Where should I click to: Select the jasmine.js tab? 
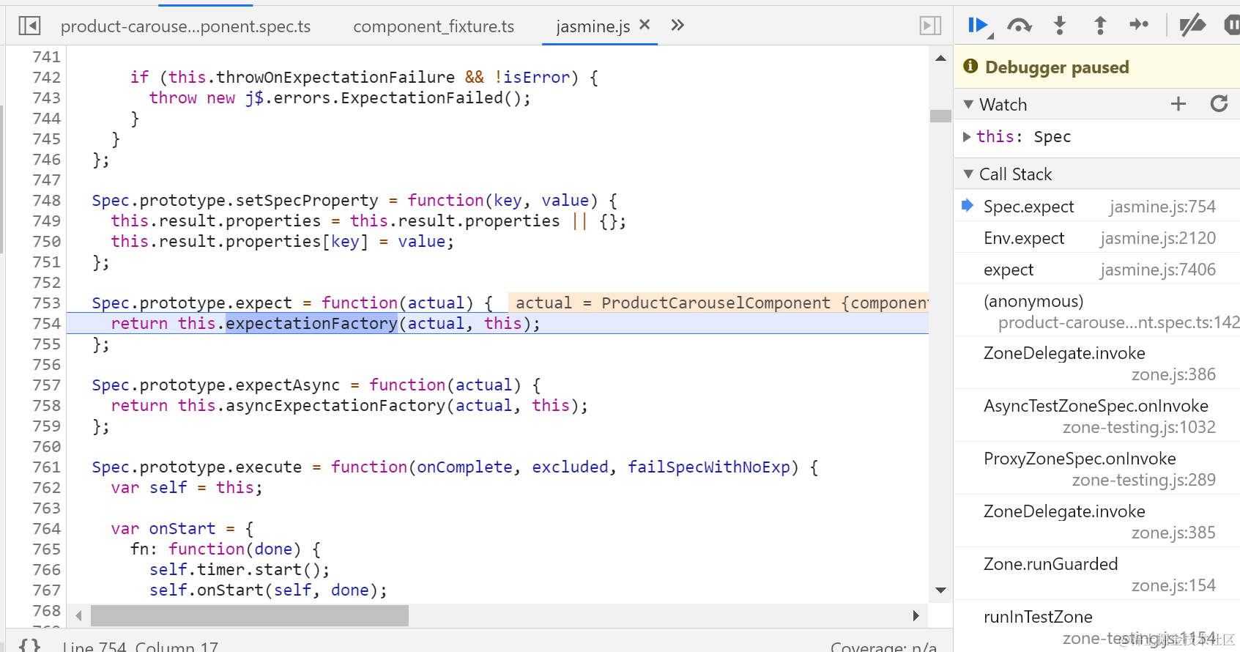pyautogui.click(x=593, y=26)
